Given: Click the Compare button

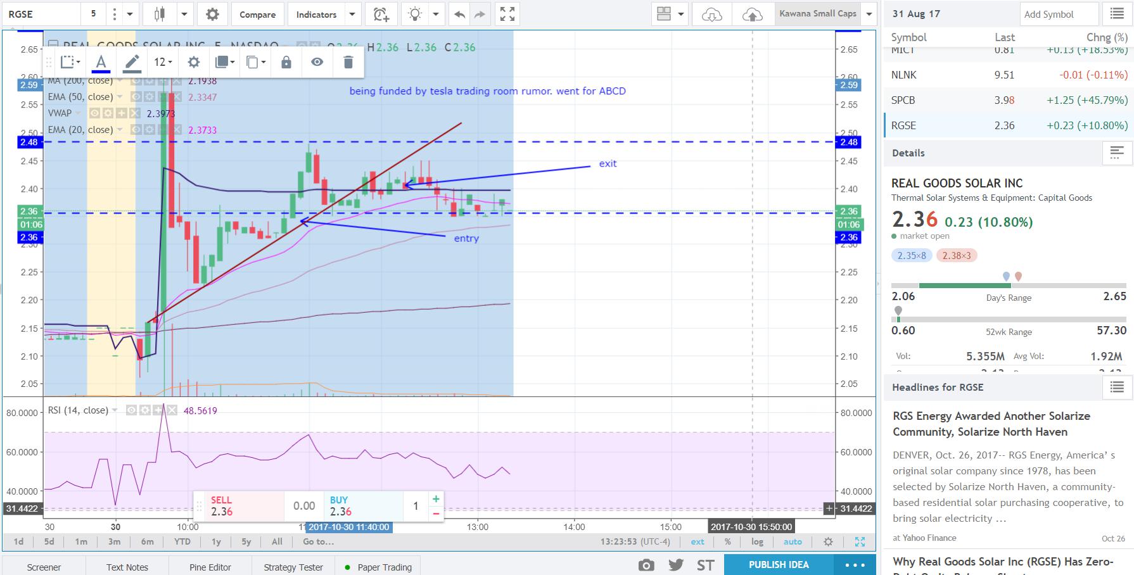Looking at the screenshot, I should [x=257, y=14].
